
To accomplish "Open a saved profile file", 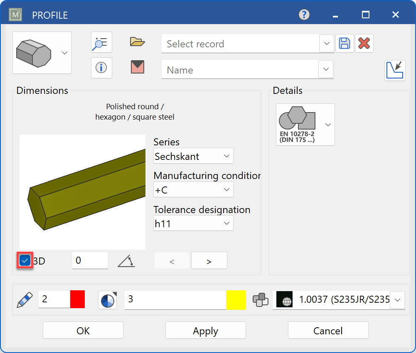I will coord(137,42).
